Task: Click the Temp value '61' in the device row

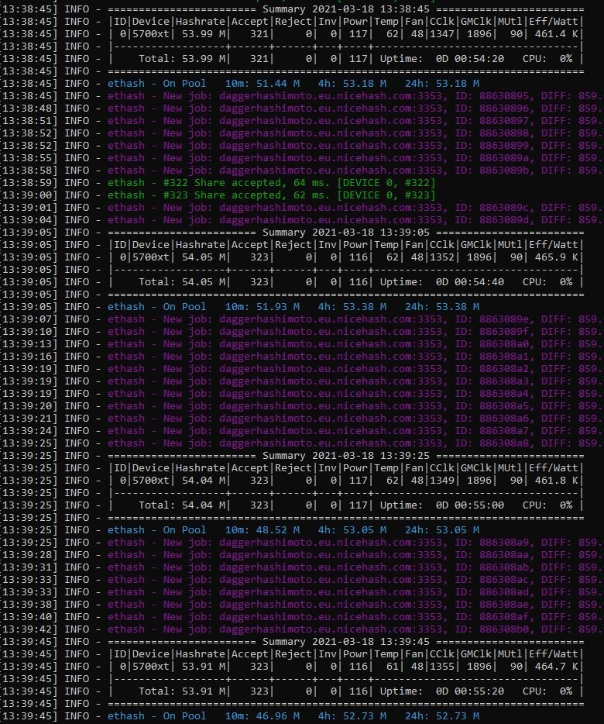Action: coord(392,667)
